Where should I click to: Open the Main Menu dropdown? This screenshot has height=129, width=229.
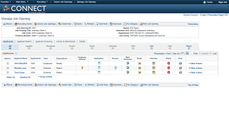click(x=22, y=2)
